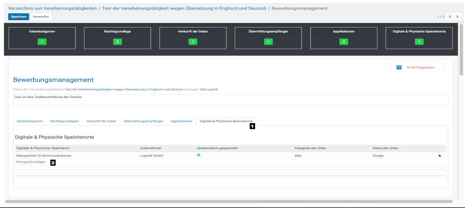Screen dimensions: 465x208
Task: Click the horizontal scrollbar at the bottom
Action: (228, 202)
